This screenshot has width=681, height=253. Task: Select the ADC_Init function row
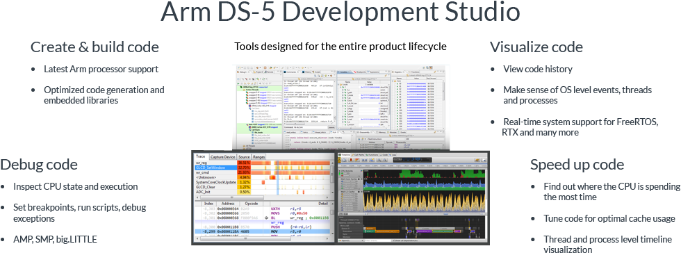pyautogui.click(x=216, y=192)
